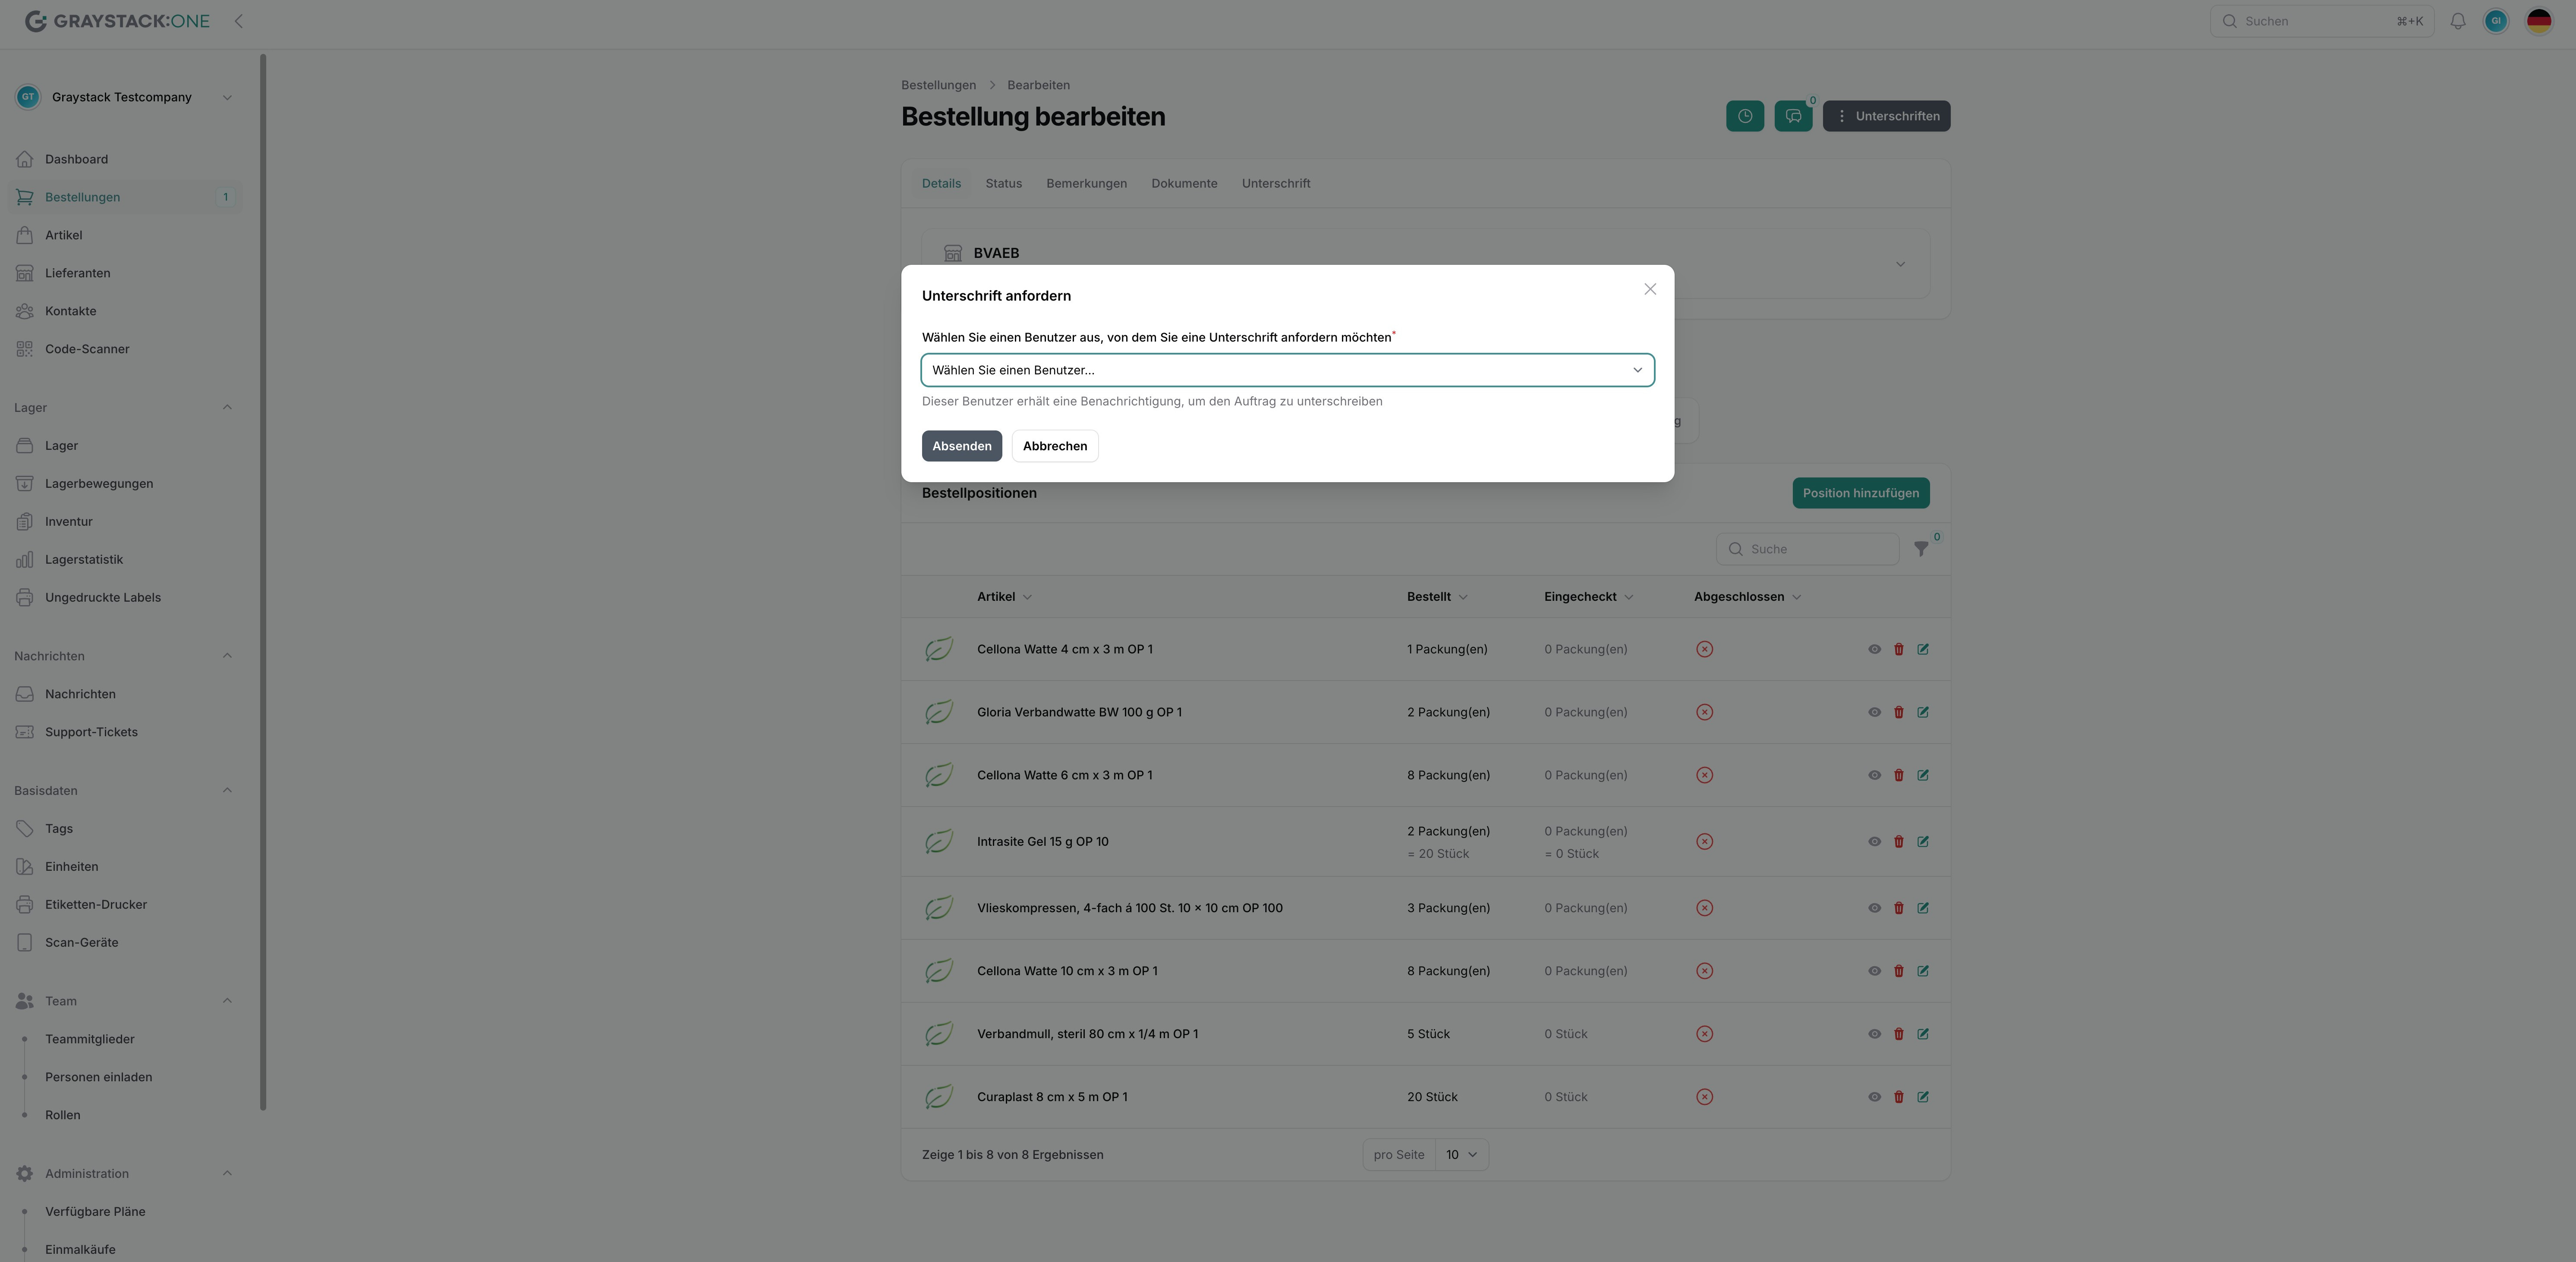Screen dimensions: 2576x1262
Task: Click the order history clock icon
Action: [1744, 116]
